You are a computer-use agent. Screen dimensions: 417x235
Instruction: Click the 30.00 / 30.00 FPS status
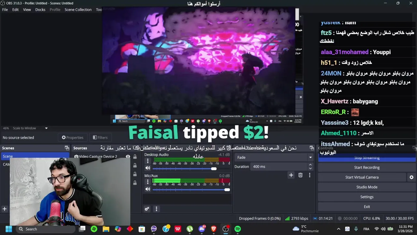(x=399, y=218)
